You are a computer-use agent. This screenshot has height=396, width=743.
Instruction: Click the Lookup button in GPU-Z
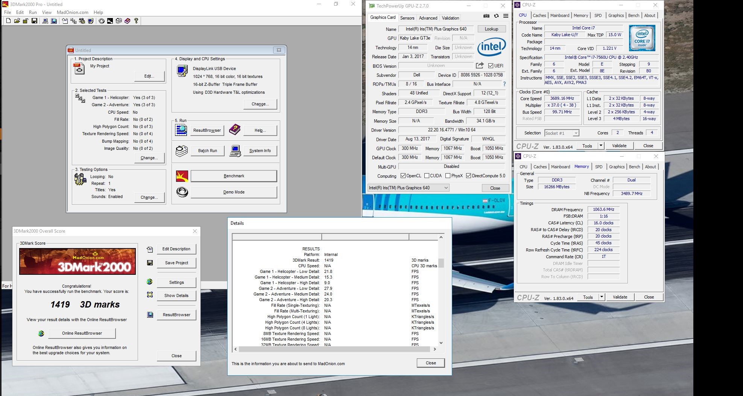coord(491,29)
